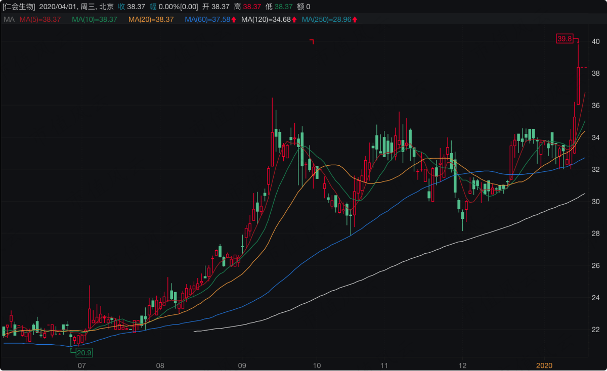Click the 39.8 high price marker
Screen dimensions: 607x371
coord(564,38)
